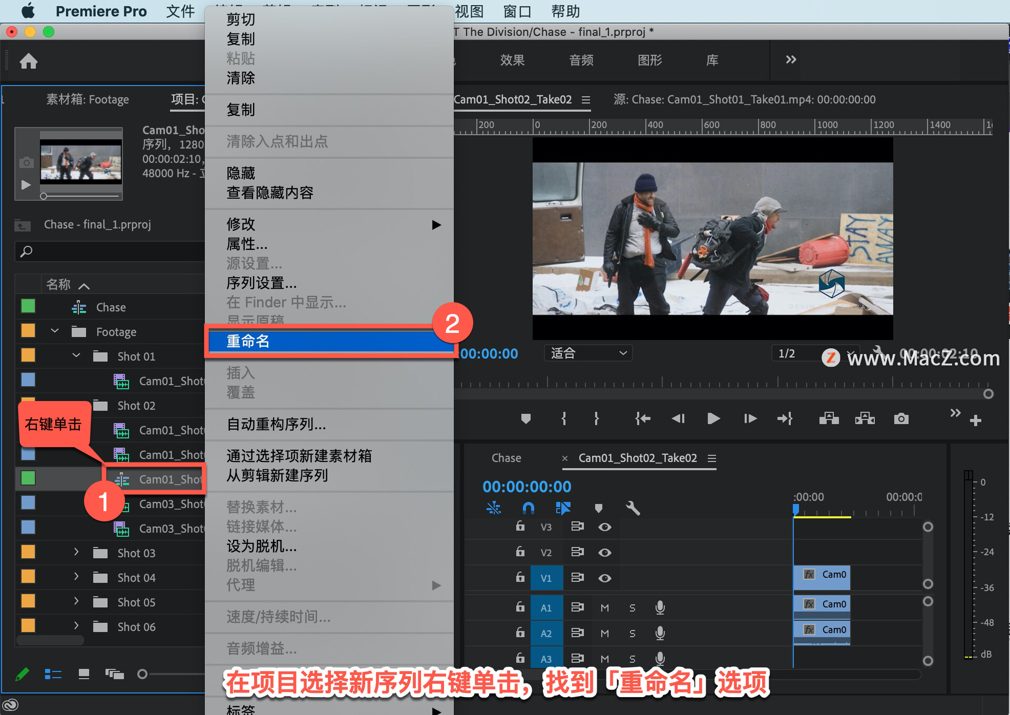Click the Add Marker icon in the program monitor

[526, 419]
